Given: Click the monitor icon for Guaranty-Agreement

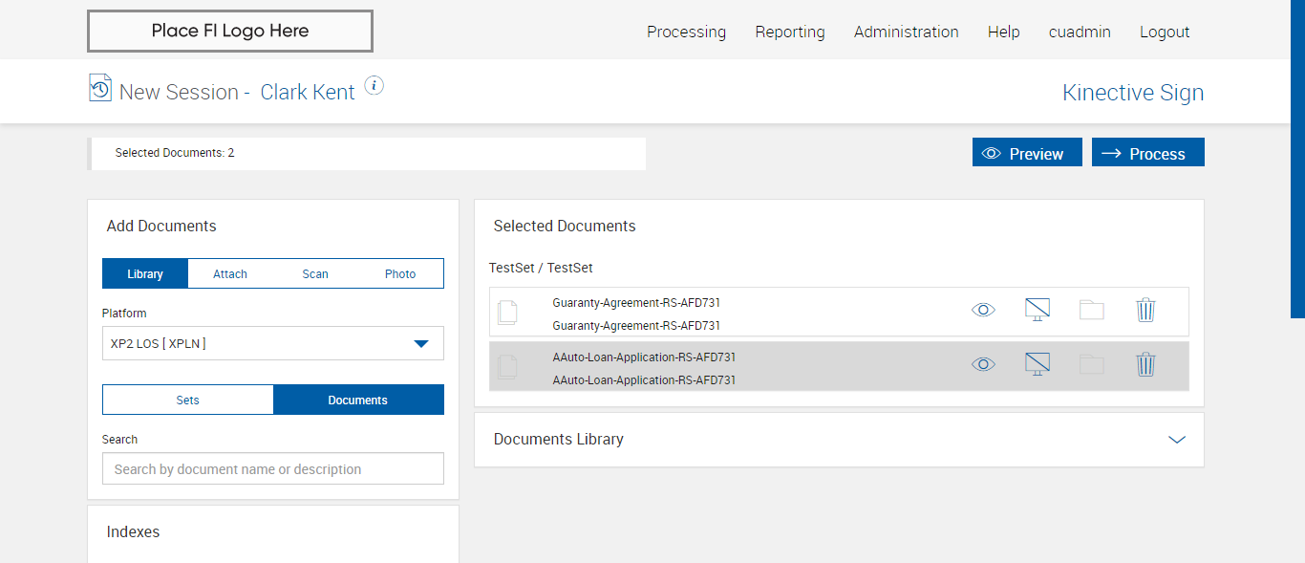Looking at the screenshot, I should click(1037, 310).
